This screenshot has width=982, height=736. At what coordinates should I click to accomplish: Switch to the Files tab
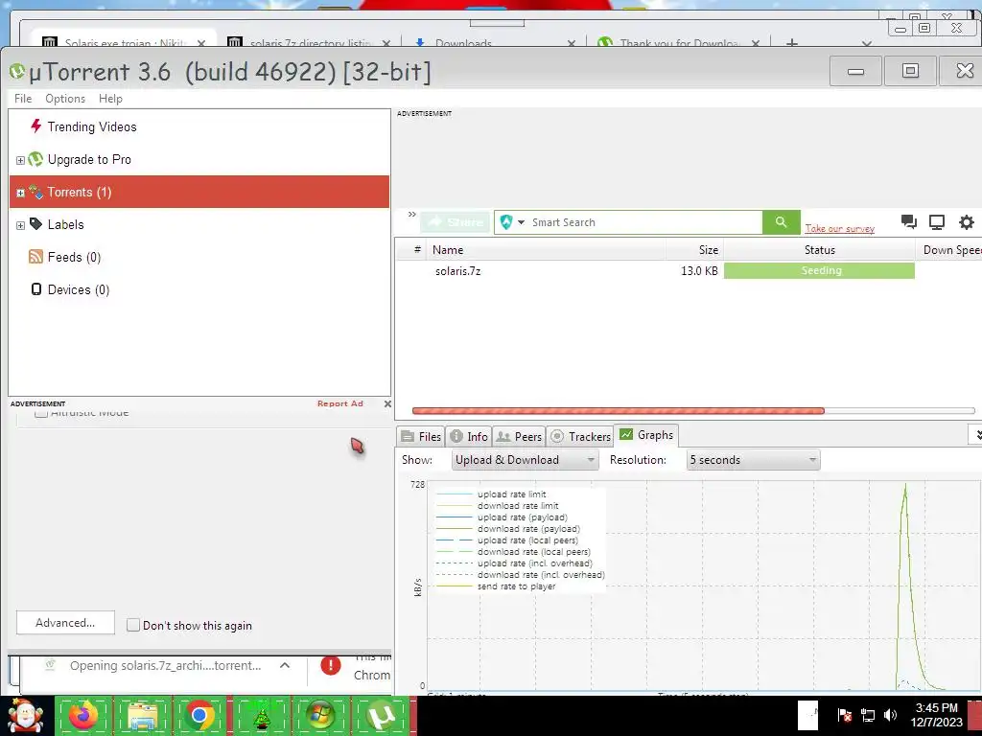(x=421, y=437)
